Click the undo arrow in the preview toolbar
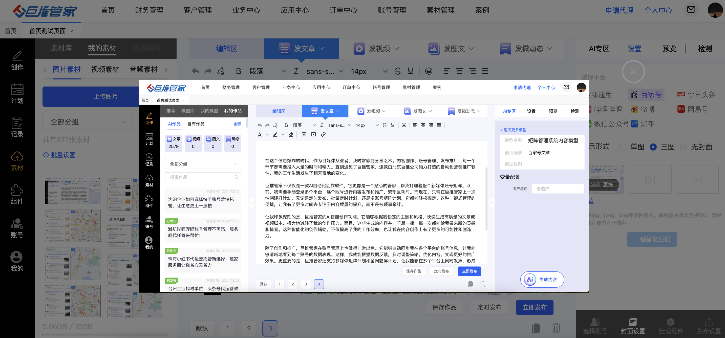The height and width of the screenshot is (338, 725). click(260, 125)
